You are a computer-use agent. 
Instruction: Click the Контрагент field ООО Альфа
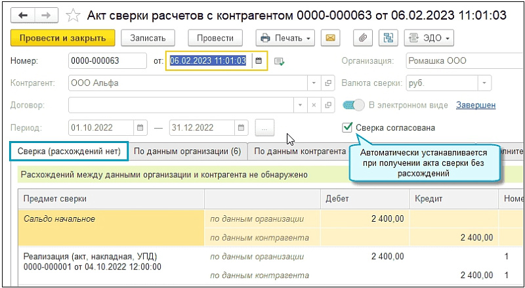coord(188,83)
